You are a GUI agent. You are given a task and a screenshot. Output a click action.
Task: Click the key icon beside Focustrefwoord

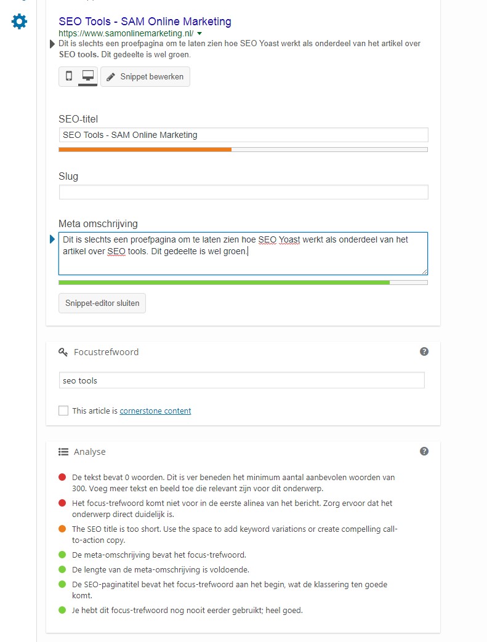tap(63, 352)
